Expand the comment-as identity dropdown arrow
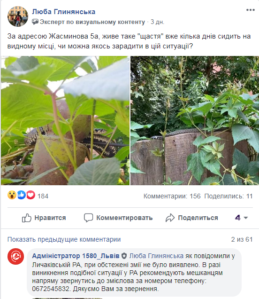 click(x=246, y=218)
